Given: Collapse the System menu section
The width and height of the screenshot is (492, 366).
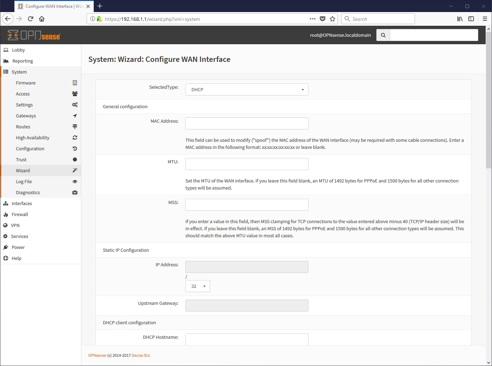Looking at the screenshot, I should (19, 72).
